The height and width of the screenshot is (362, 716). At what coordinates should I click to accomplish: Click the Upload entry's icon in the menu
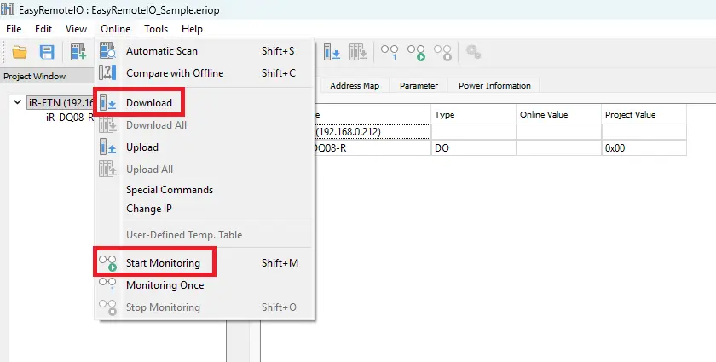tap(107, 147)
